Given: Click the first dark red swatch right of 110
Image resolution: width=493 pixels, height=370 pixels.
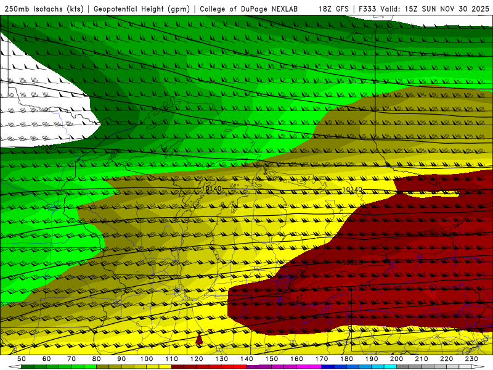Looking at the screenshot, I should [177, 367].
